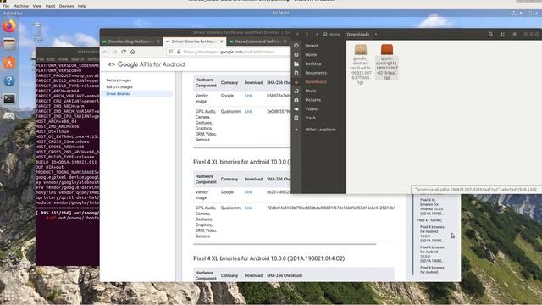Open VirtualBox Help menu
The width and height of the screenshot is (542, 305).
82,6
